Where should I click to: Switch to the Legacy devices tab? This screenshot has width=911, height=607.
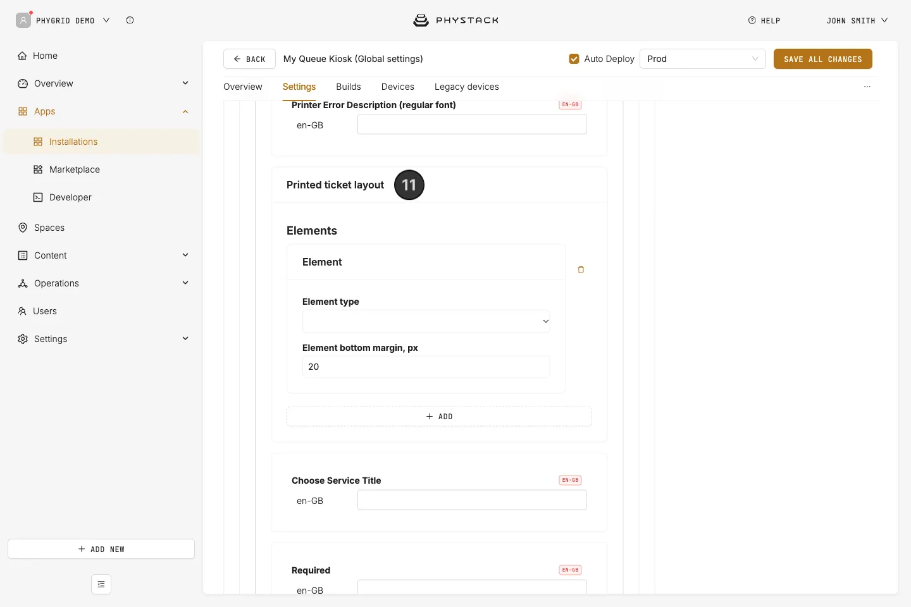[x=467, y=87]
